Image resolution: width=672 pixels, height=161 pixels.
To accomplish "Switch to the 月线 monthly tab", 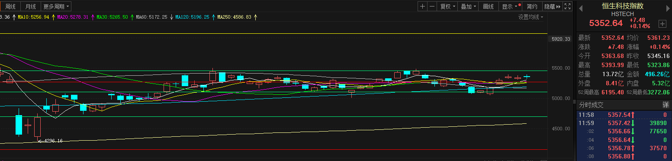I will (x=30, y=6).
